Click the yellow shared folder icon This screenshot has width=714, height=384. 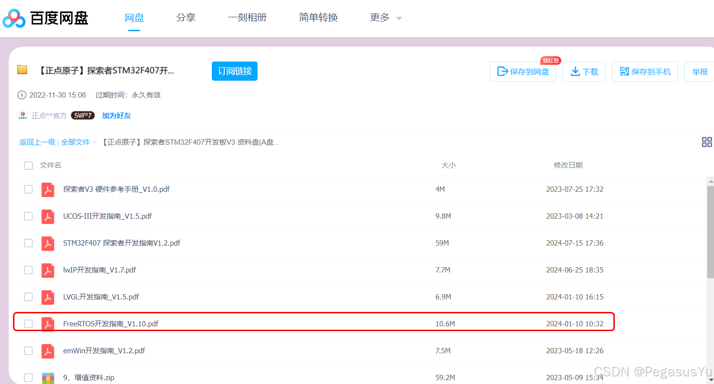pos(22,70)
